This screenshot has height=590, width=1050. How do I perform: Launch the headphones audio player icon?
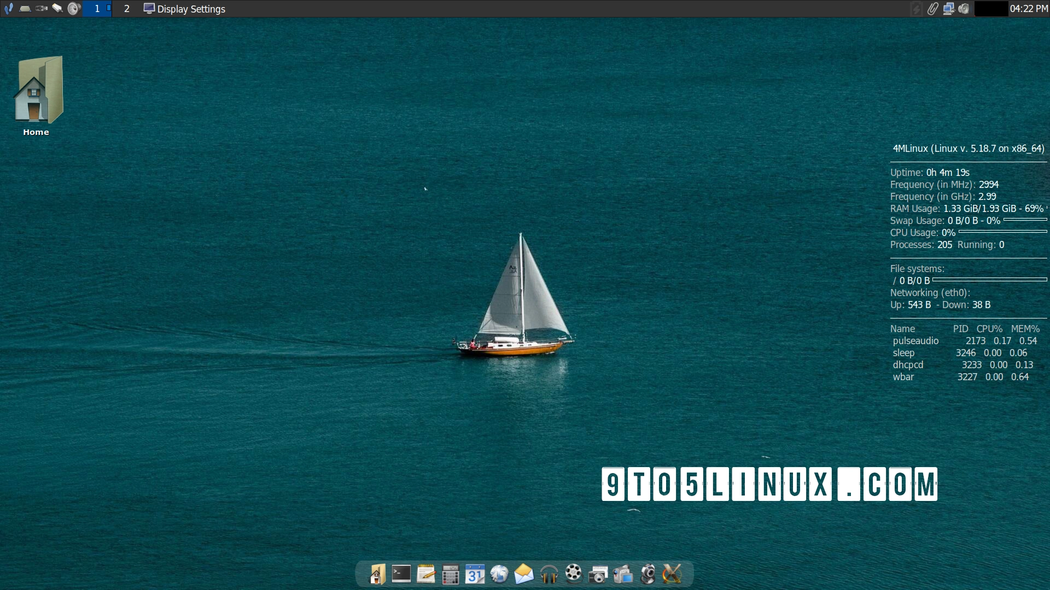549,574
